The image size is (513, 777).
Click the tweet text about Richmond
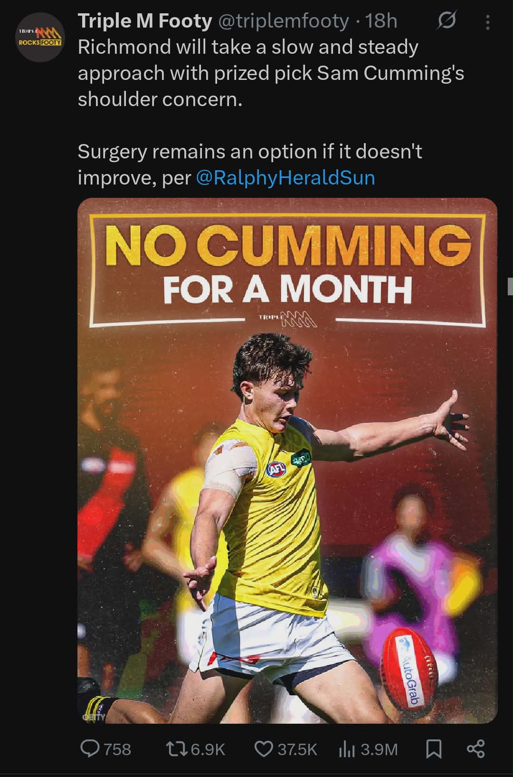271,73
